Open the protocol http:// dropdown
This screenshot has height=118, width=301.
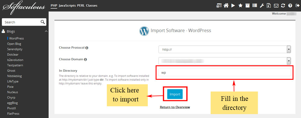tap(225, 49)
